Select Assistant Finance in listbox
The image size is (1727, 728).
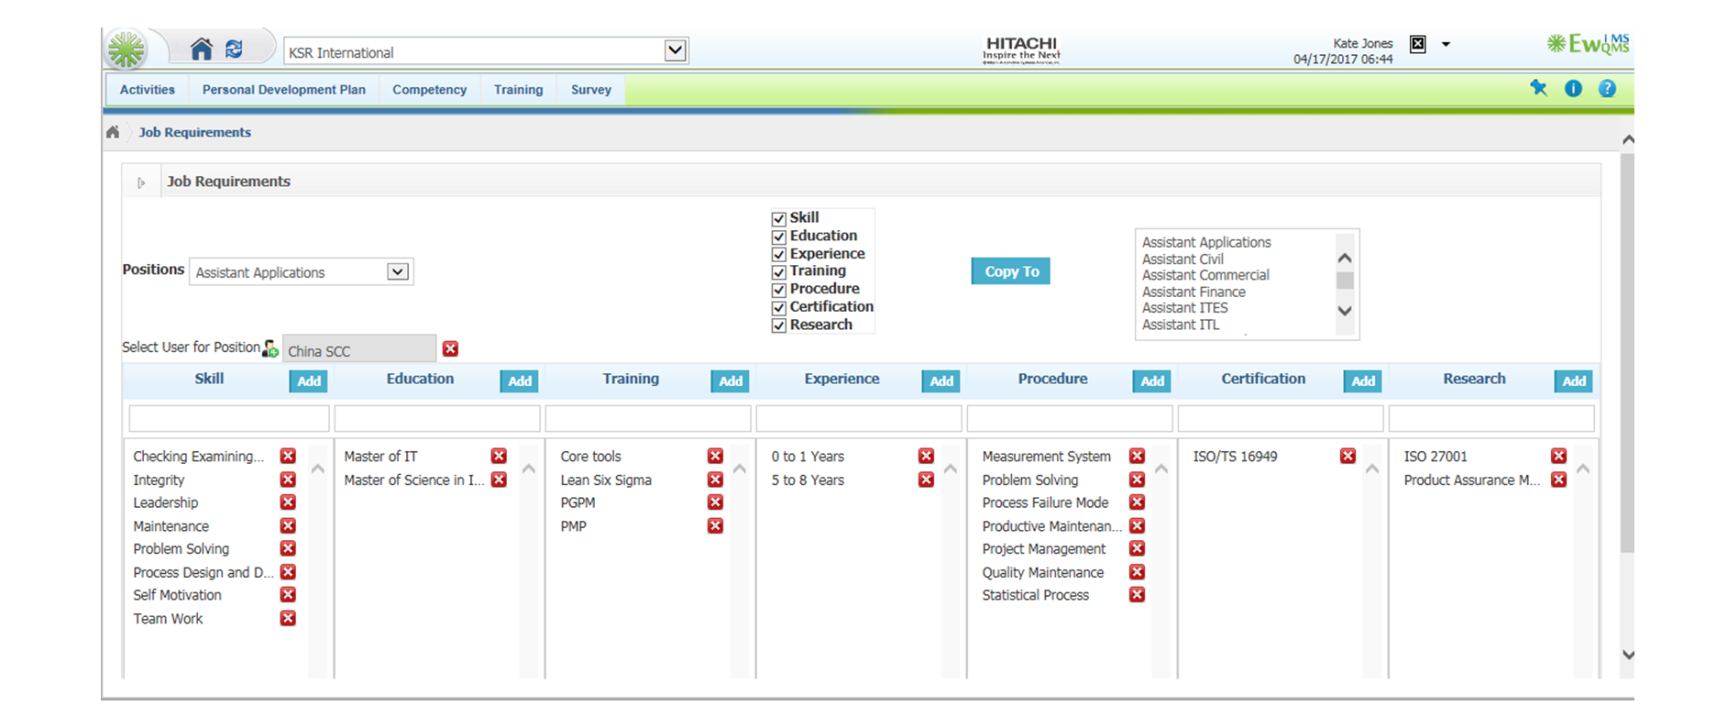point(1193,292)
